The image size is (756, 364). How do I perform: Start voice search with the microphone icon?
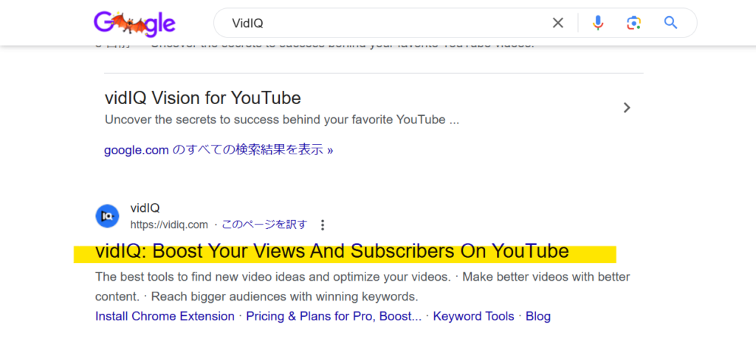[x=598, y=23]
